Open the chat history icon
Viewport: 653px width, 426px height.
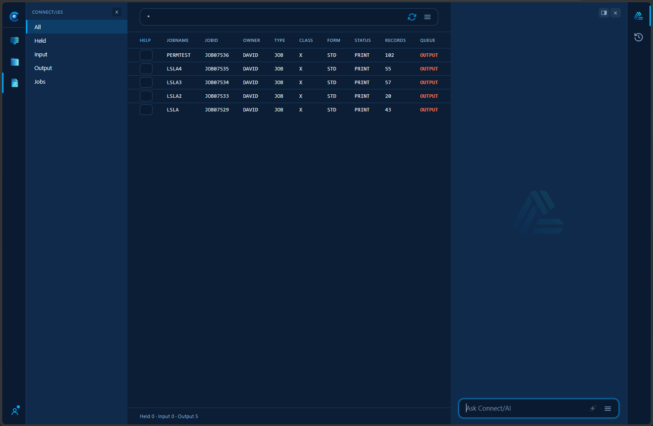pos(638,37)
